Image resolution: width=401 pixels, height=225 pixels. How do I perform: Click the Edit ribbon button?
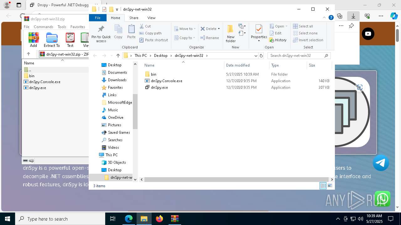click(x=275, y=33)
